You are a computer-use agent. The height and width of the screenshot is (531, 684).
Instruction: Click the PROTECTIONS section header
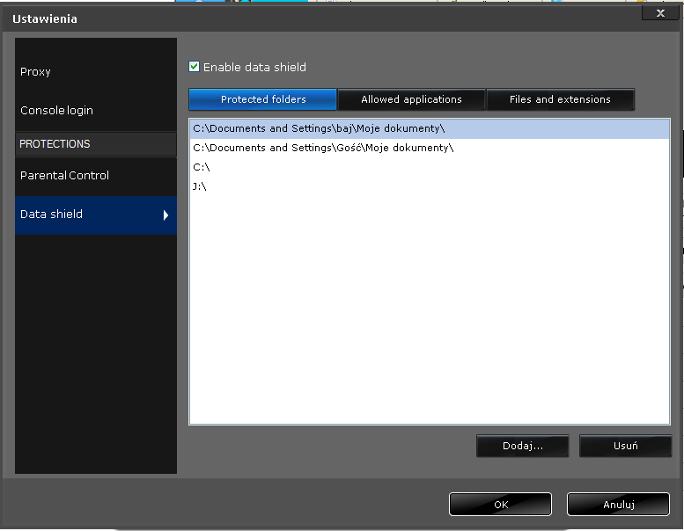pos(55,143)
